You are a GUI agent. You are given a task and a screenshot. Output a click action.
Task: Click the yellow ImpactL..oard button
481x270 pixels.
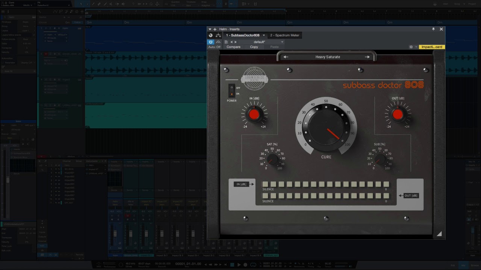(432, 47)
